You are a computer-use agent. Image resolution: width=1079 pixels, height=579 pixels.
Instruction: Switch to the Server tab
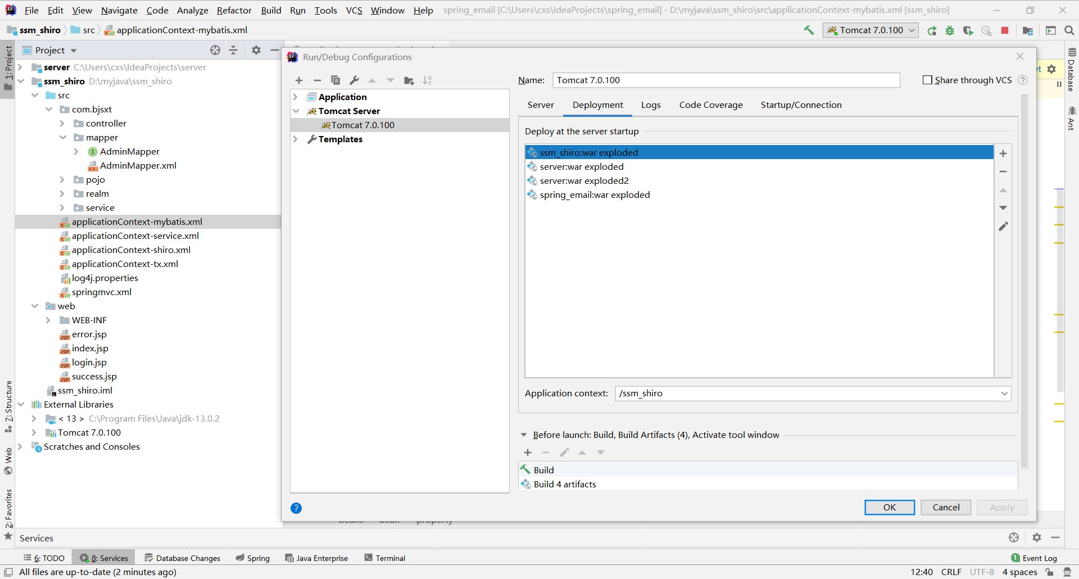541,105
